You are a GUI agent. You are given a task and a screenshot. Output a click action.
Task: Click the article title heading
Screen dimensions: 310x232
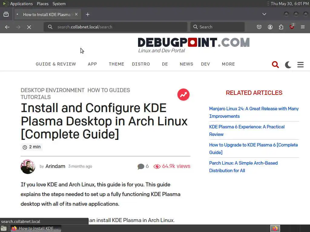point(104,121)
